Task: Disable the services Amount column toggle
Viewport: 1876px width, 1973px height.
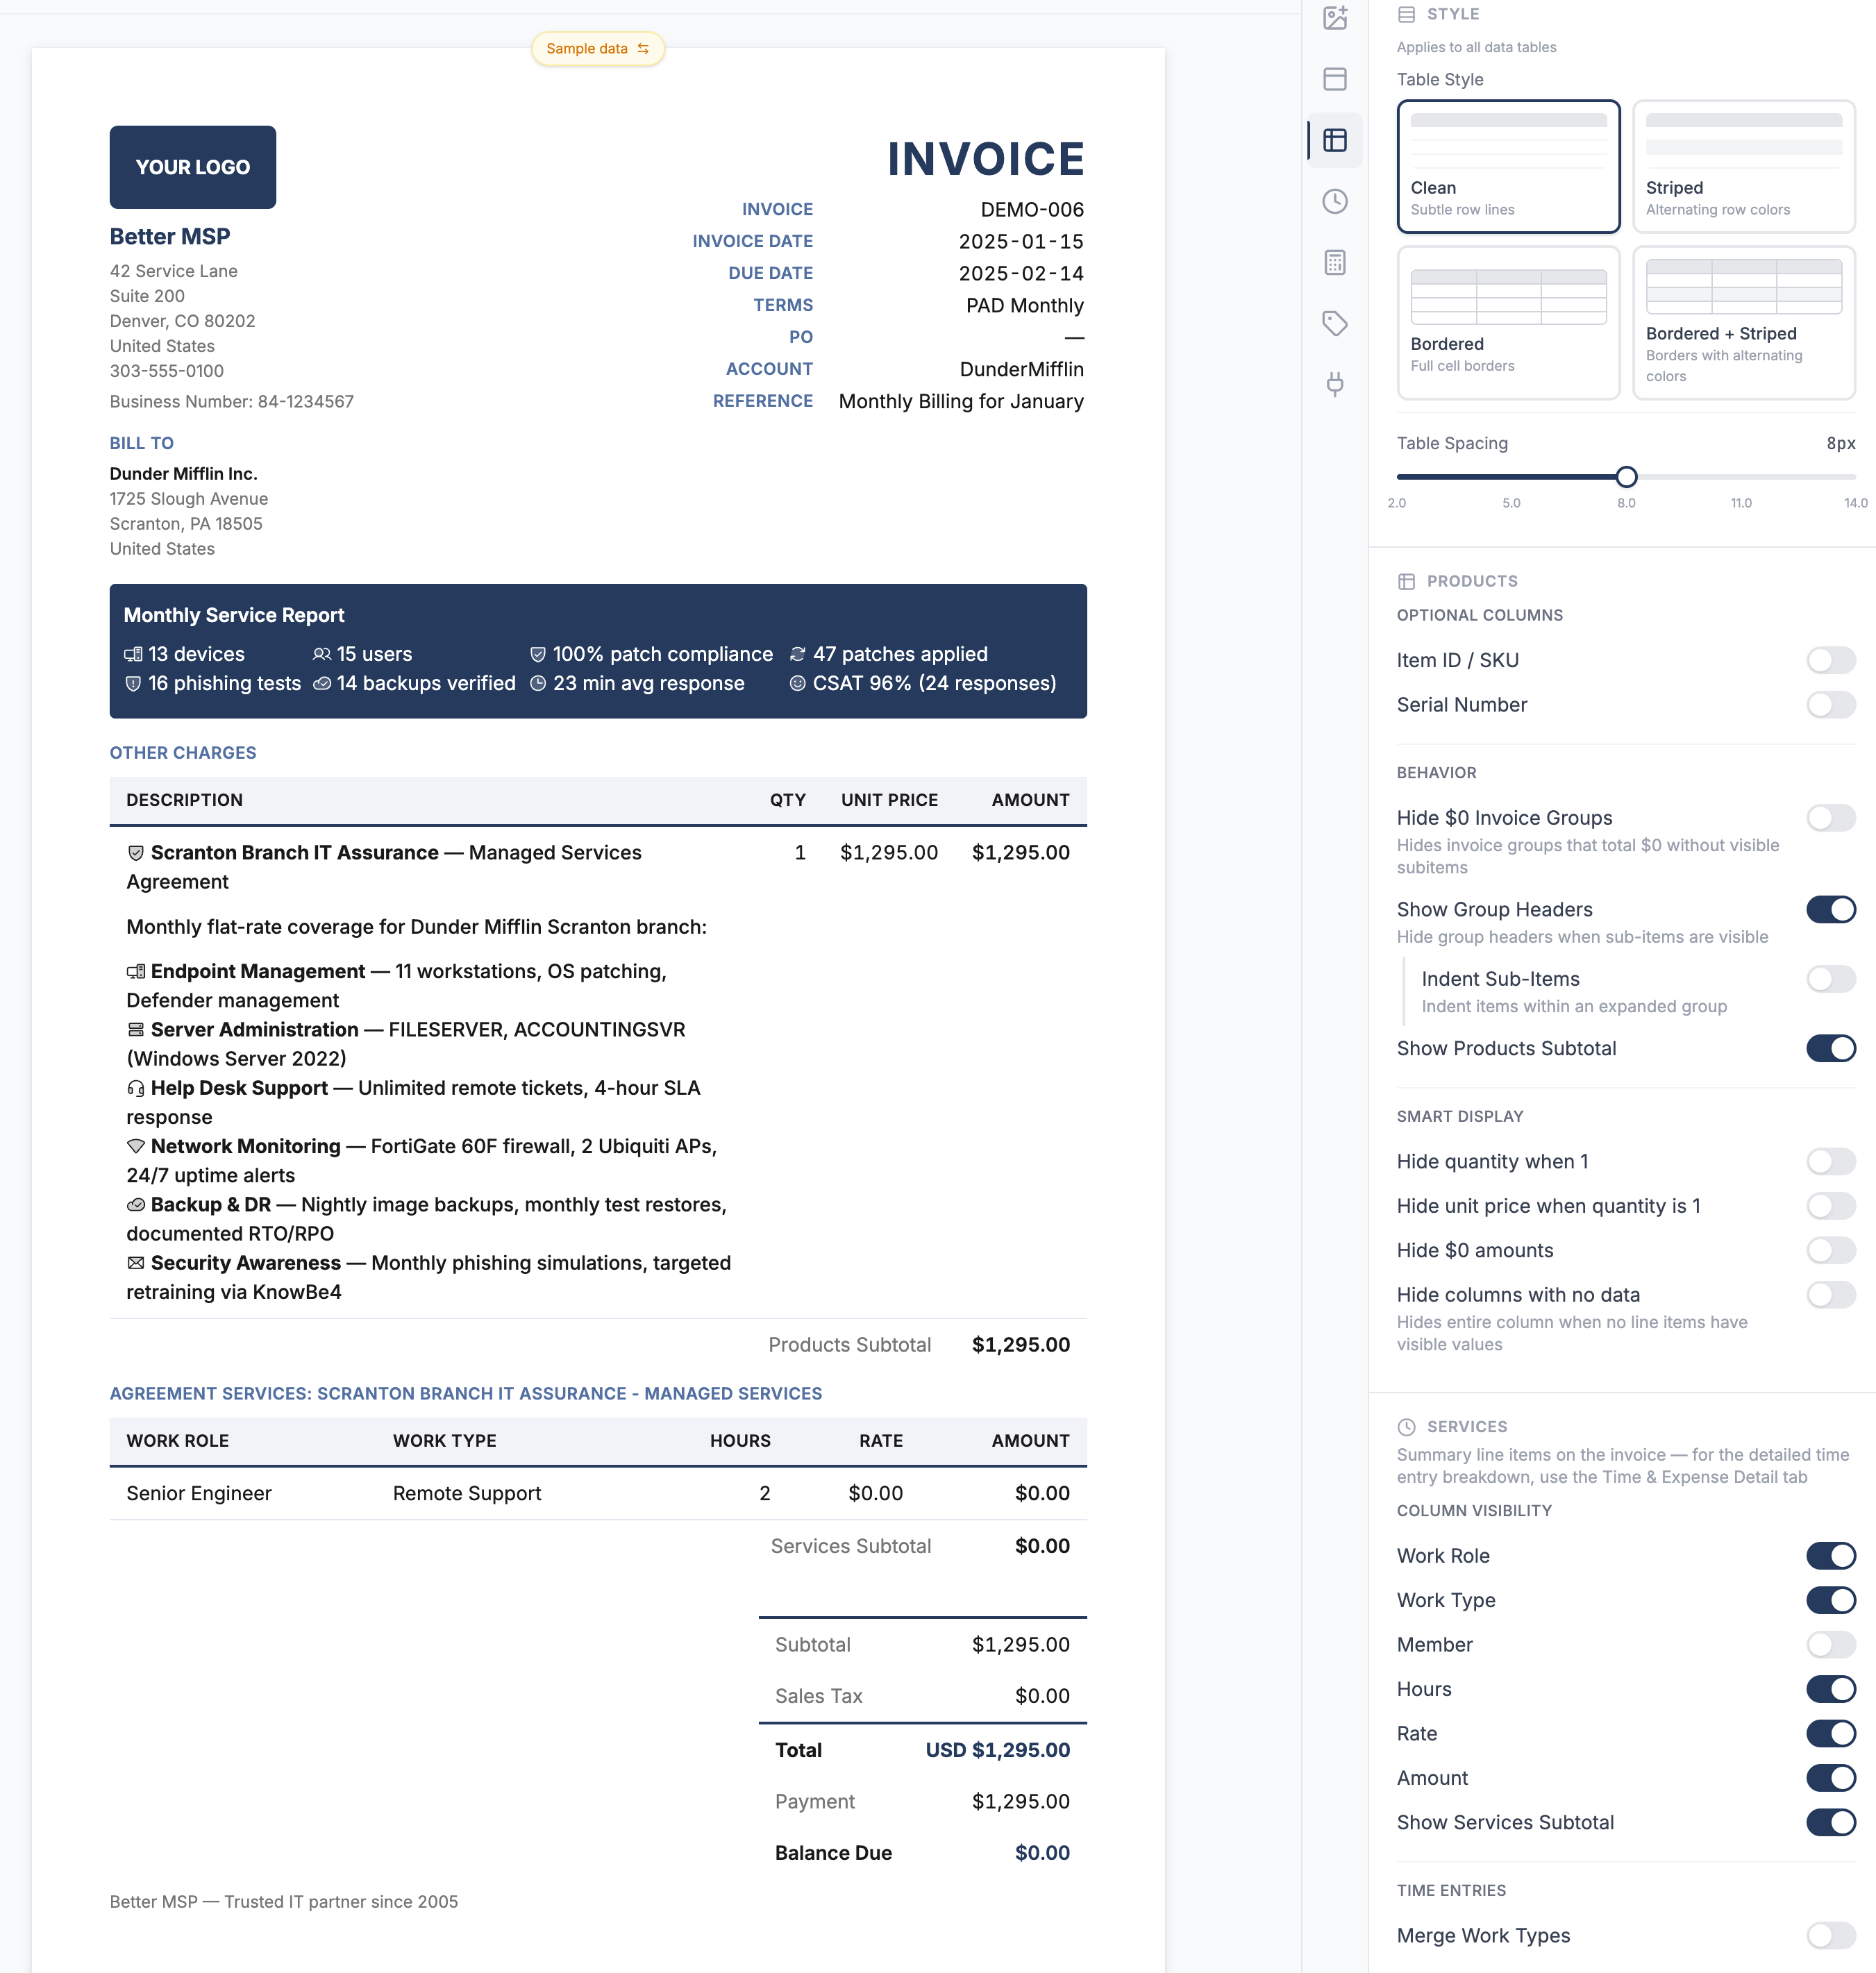Action: click(1830, 1778)
